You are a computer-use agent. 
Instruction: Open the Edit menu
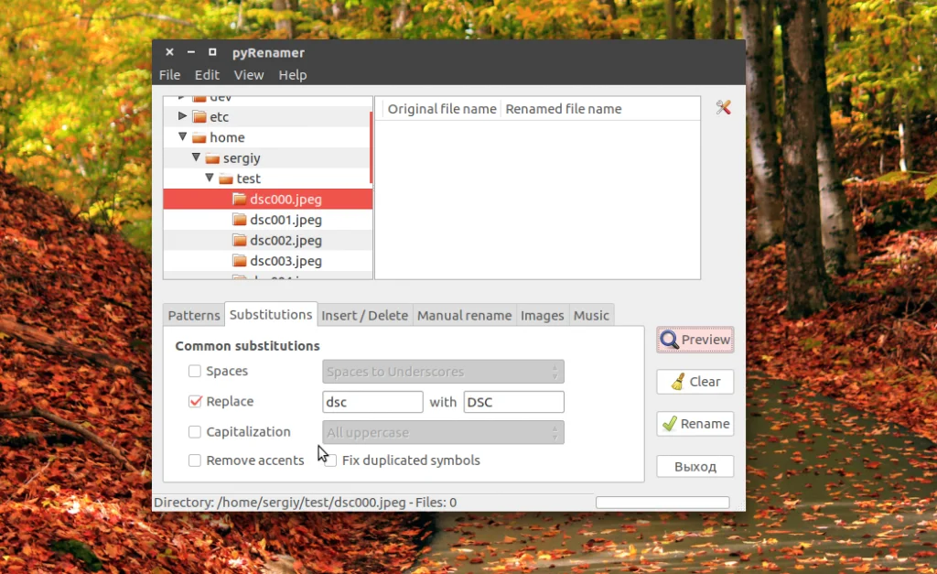tap(207, 75)
